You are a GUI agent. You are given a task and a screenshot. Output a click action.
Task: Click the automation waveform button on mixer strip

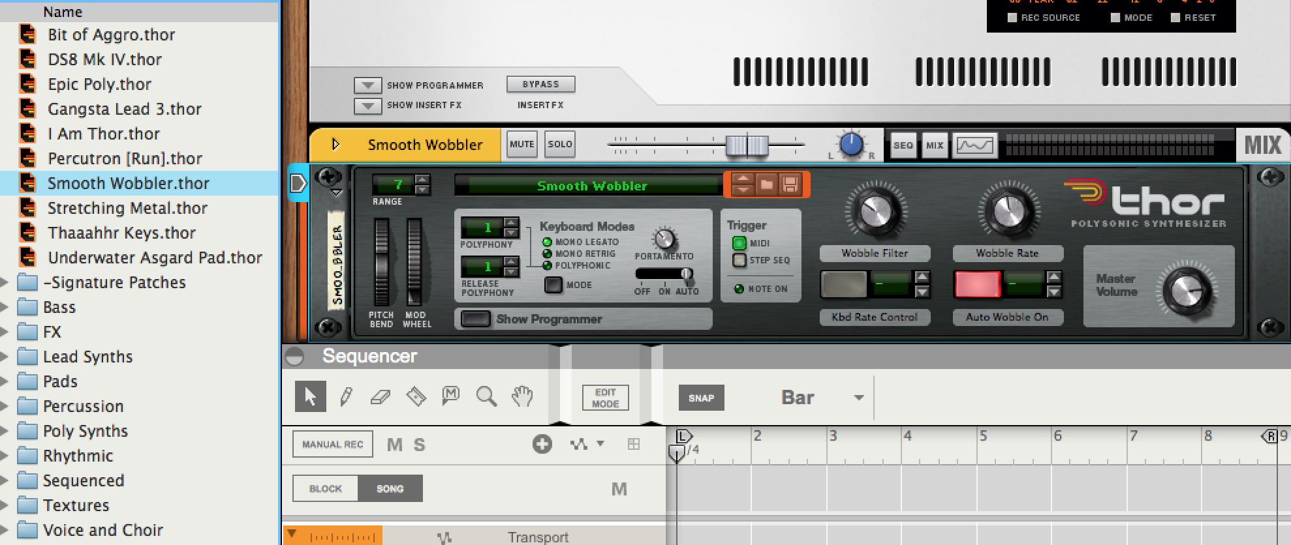975,145
